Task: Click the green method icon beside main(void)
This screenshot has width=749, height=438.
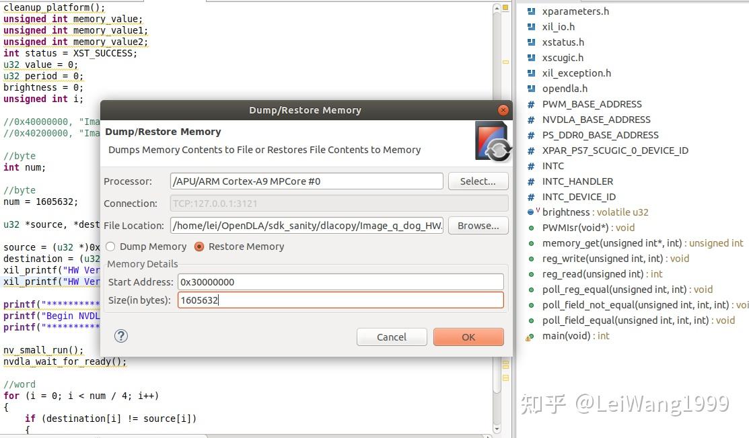Action: click(x=532, y=336)
